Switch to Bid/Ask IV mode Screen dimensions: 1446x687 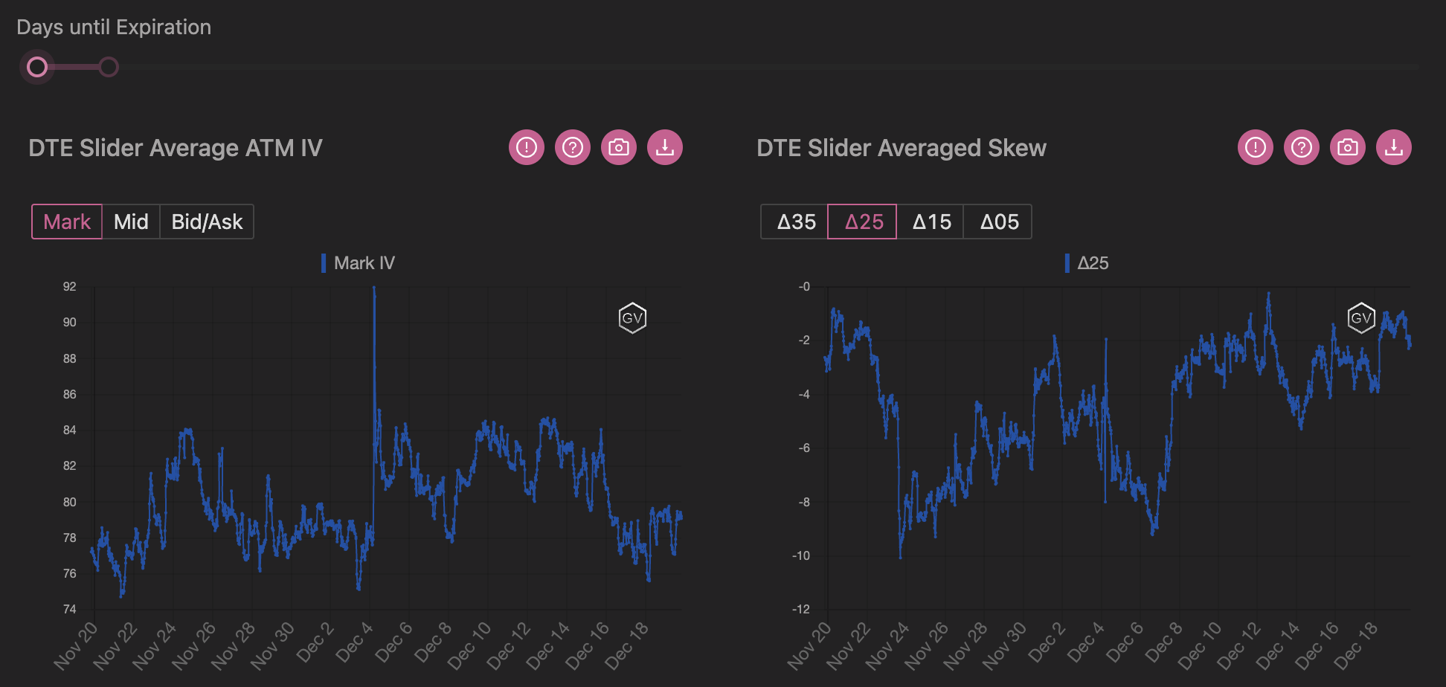(207, 222)
